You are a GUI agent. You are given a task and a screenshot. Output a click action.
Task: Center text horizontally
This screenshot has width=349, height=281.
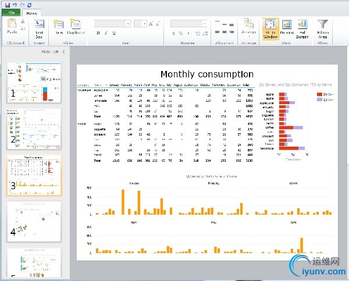click(225, 32)
